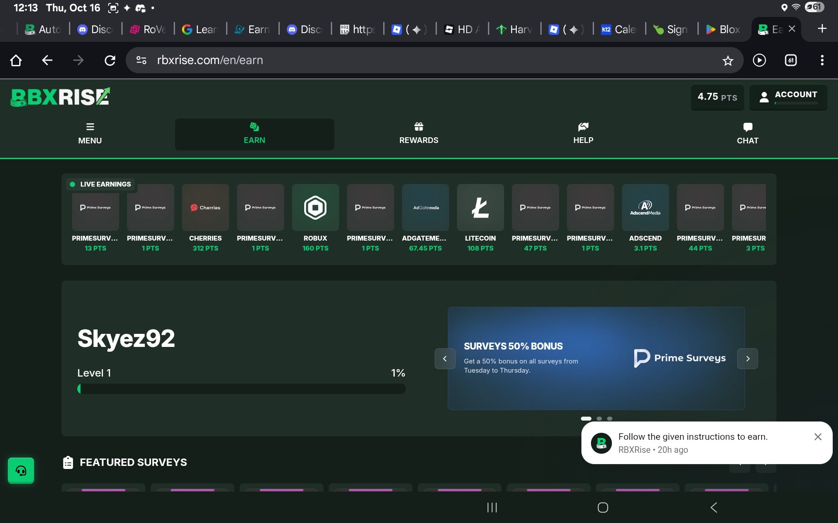Viewport: 838px width, 523px height.
Task: Select second carousel dot indicator
Action: pos(599,418)
